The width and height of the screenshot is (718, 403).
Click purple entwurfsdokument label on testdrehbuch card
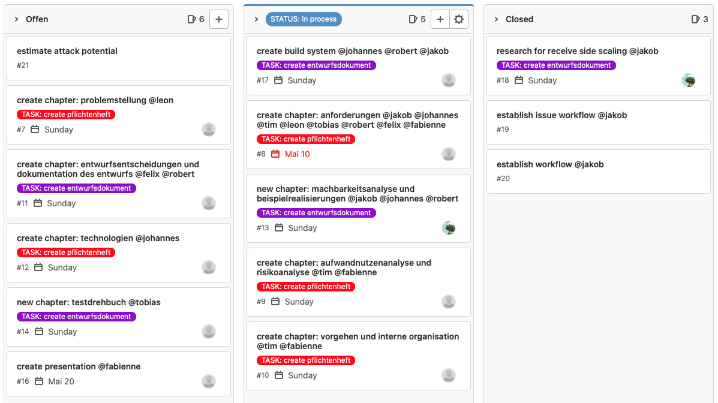point(76,317)
